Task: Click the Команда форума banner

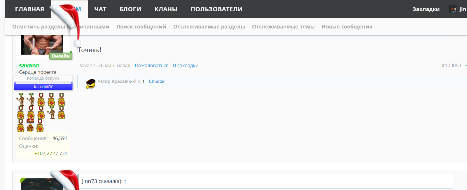Action: [x=43, y=78]
